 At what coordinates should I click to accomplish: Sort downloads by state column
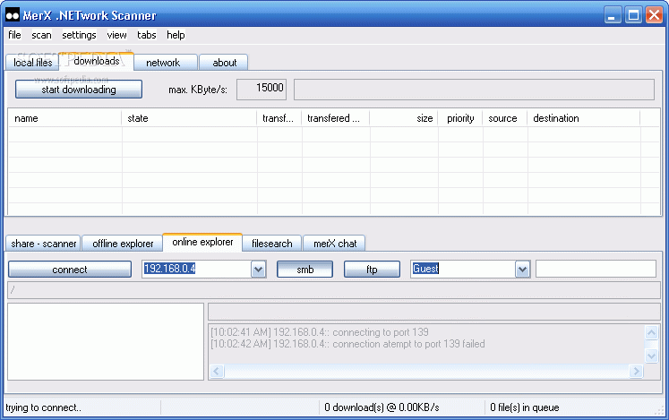(189, 118)
